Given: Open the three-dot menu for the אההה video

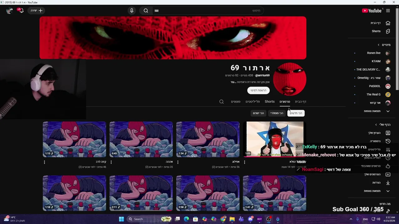Looking at the screenshot, I should (x=111, y=162).
